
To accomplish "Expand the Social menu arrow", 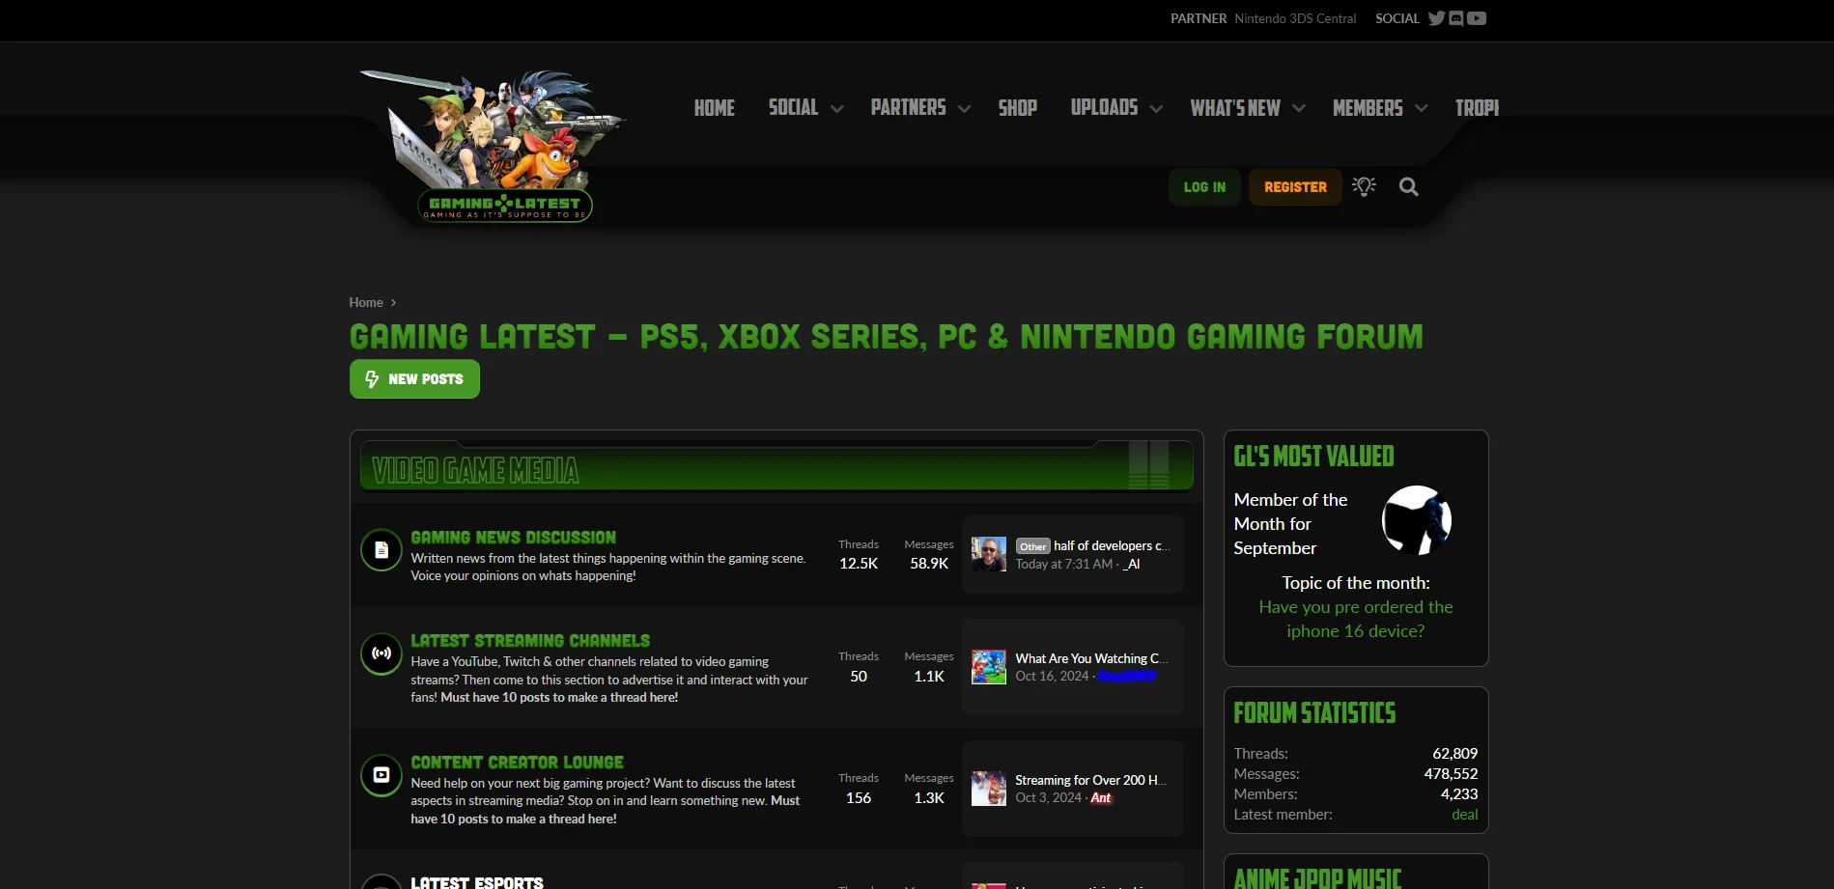I will tap(837, 109).
